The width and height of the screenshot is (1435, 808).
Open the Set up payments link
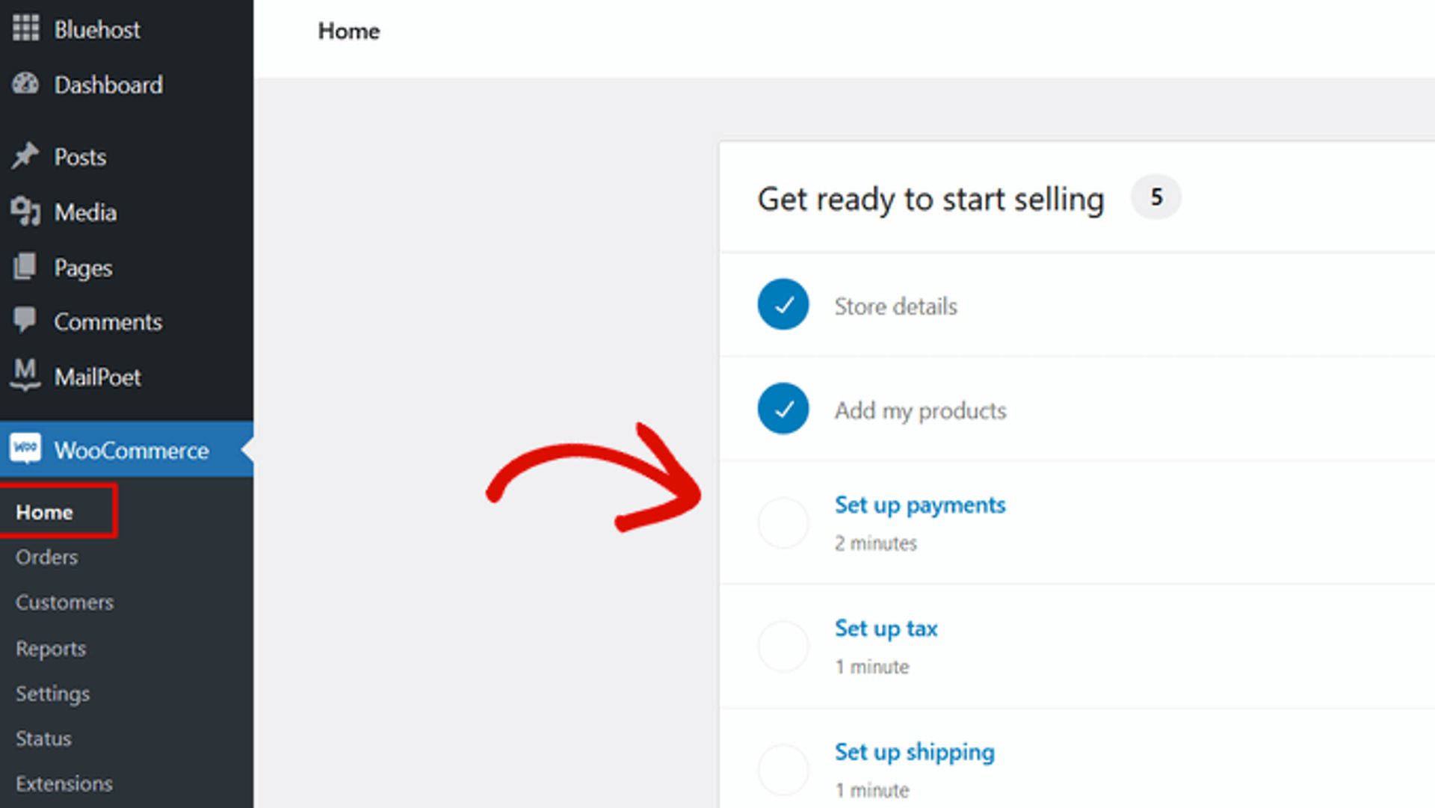[x=920, y=505]
